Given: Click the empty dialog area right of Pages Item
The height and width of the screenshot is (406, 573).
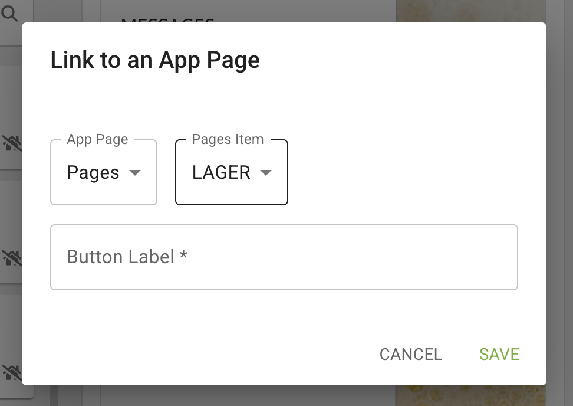Looking at the screenshot, I should point(407,172).
